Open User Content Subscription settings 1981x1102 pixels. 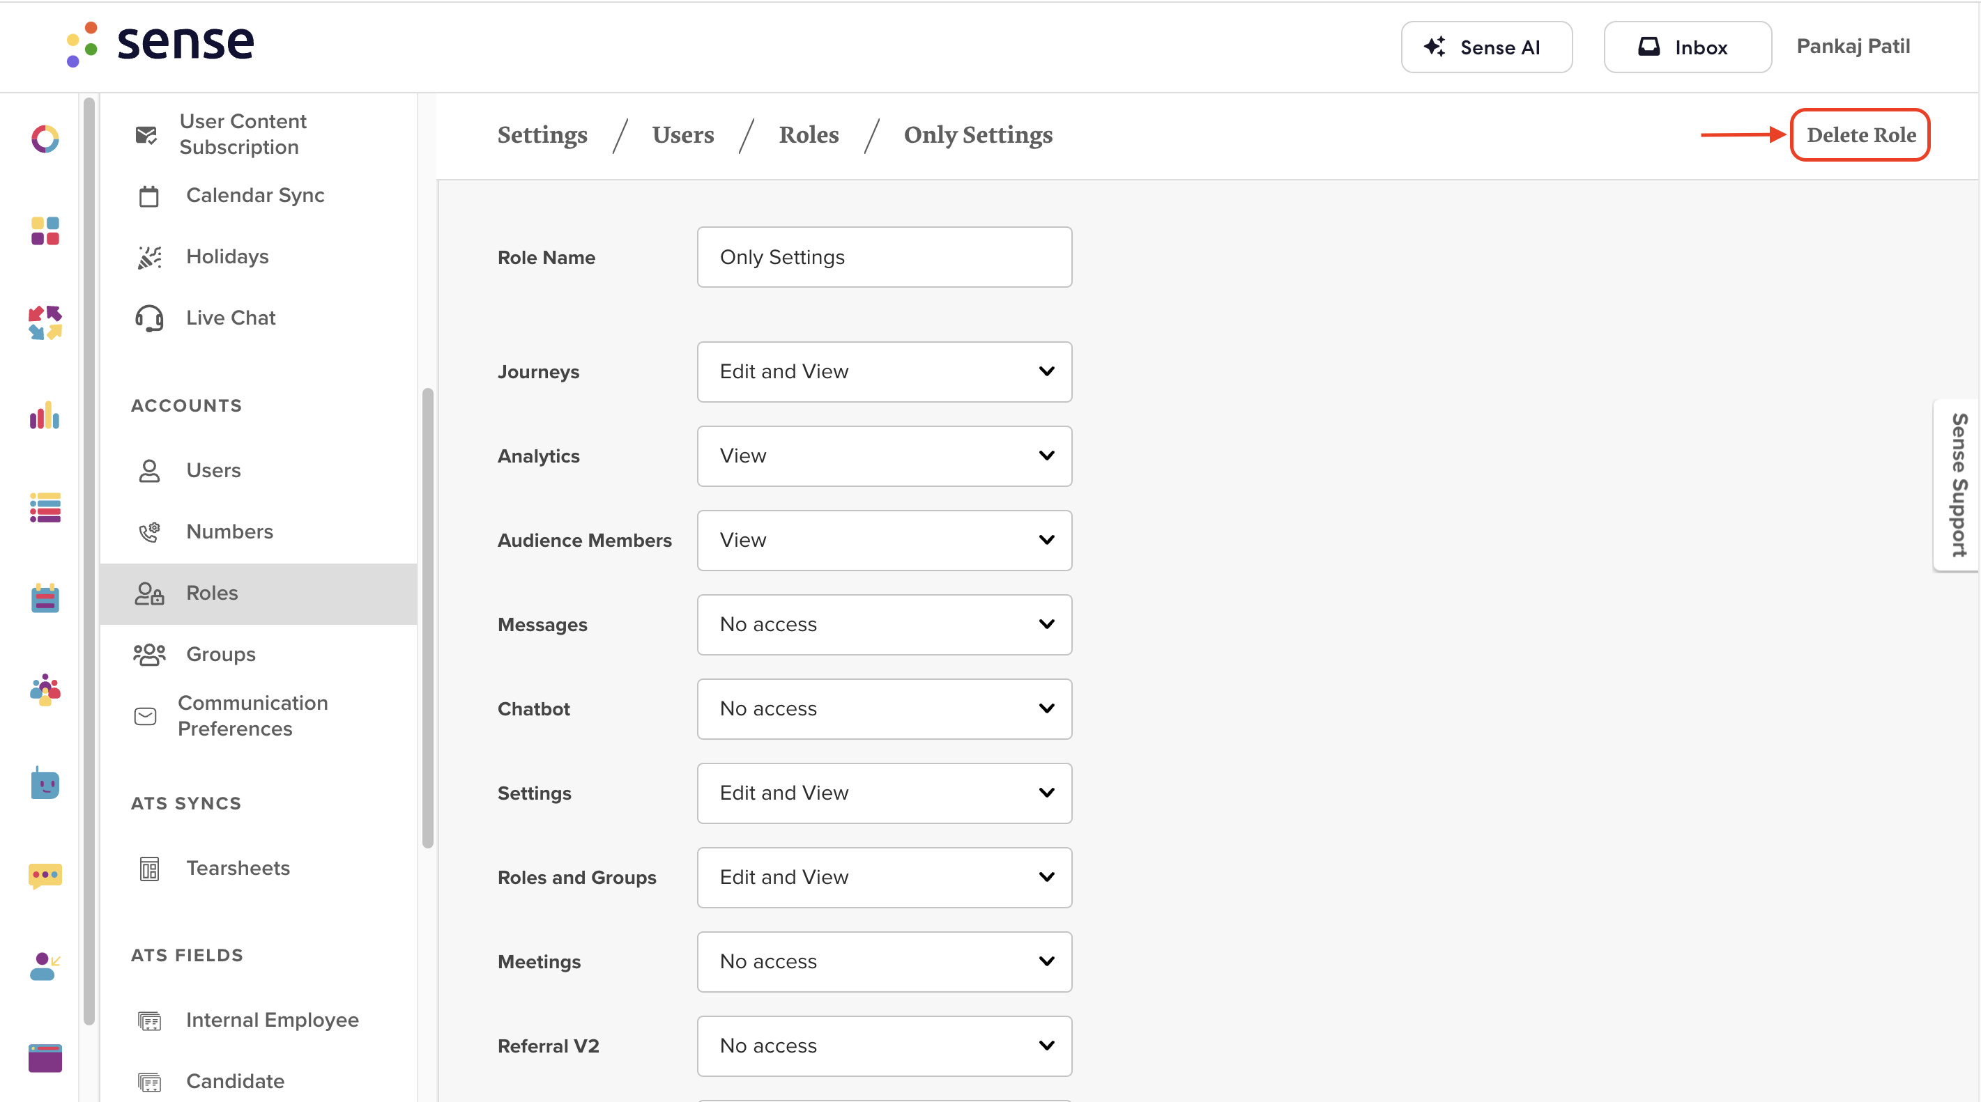tap(243, 134)
